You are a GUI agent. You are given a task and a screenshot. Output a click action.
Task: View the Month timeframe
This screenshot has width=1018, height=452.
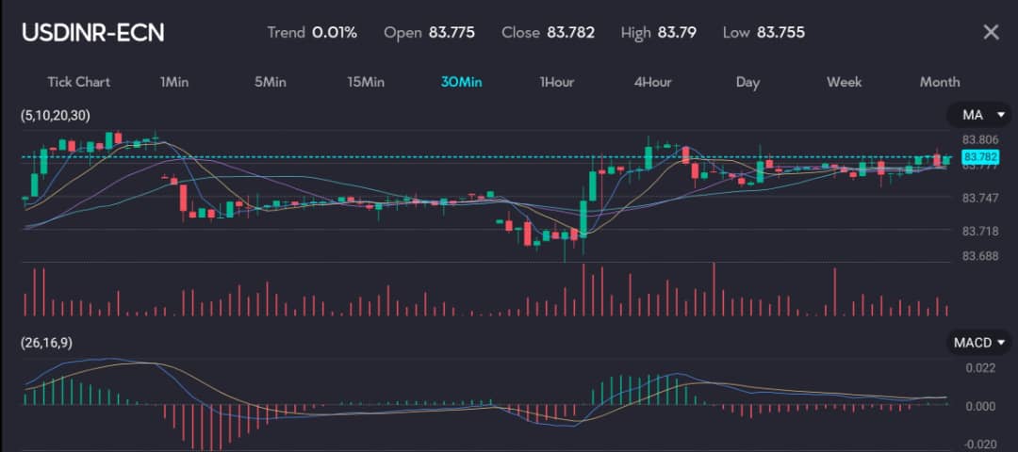[939, 82]
